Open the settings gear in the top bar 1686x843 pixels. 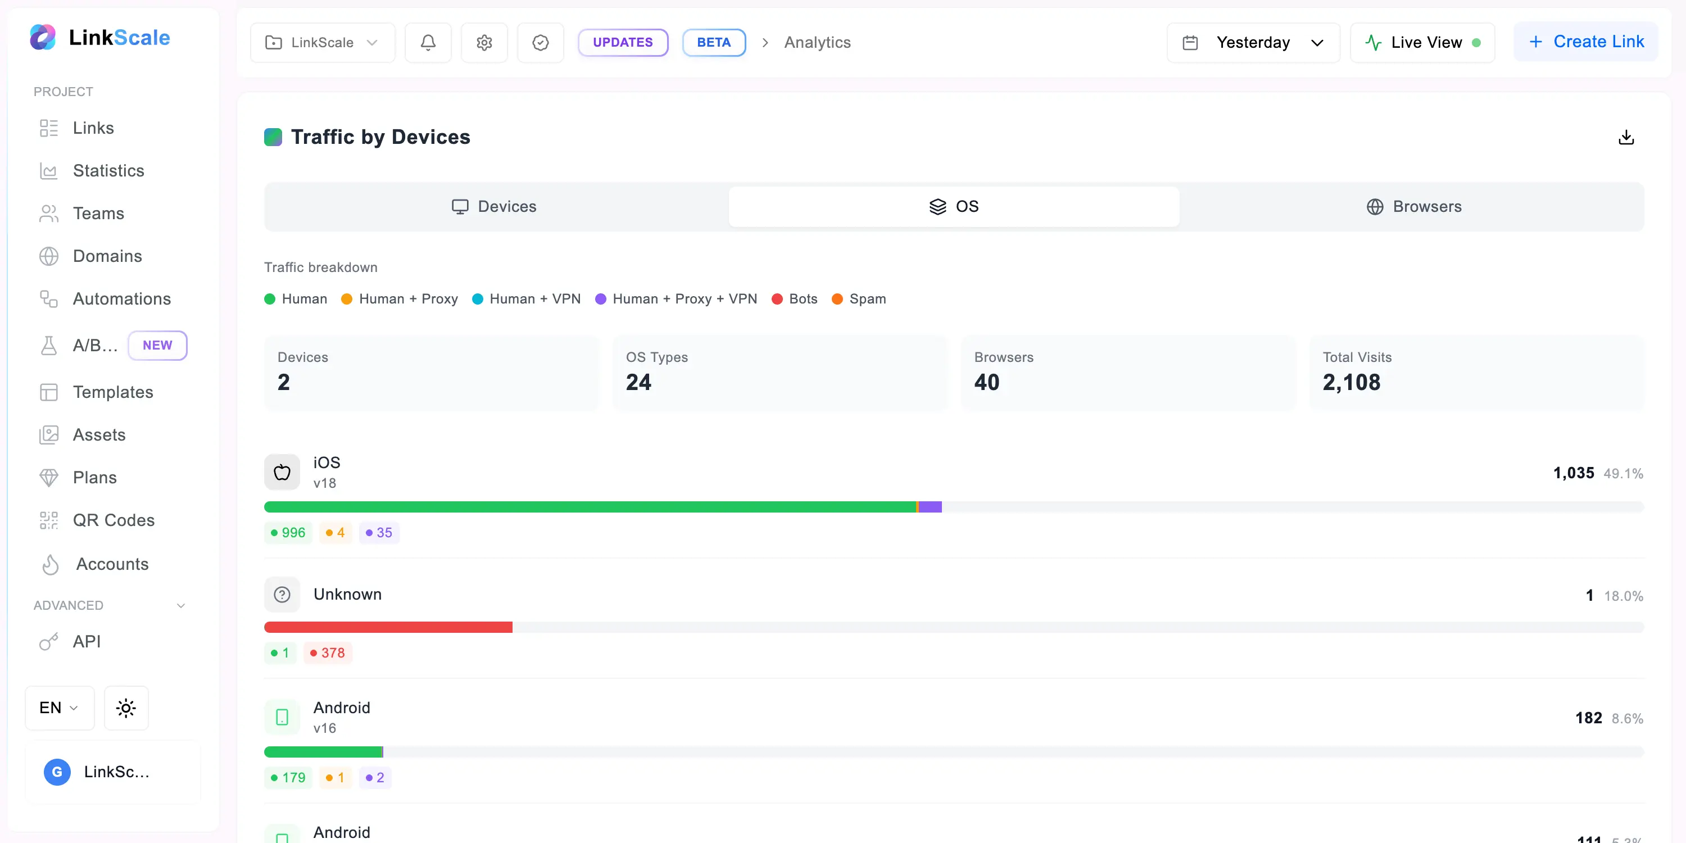pyautogui.click(x=484, y=42)
